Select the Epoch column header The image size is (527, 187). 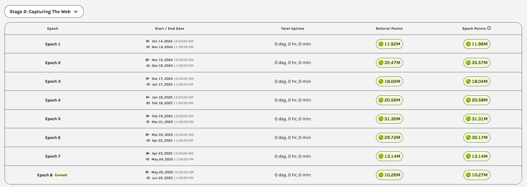(x=53, y=29)
